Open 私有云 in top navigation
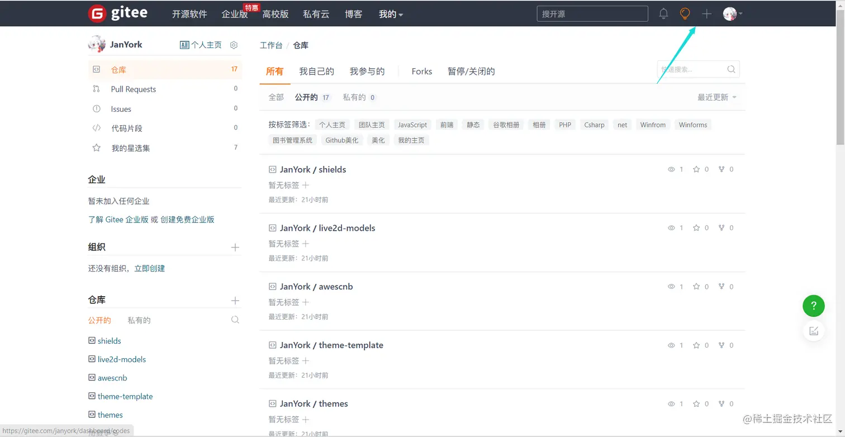 tap(316, 14)
